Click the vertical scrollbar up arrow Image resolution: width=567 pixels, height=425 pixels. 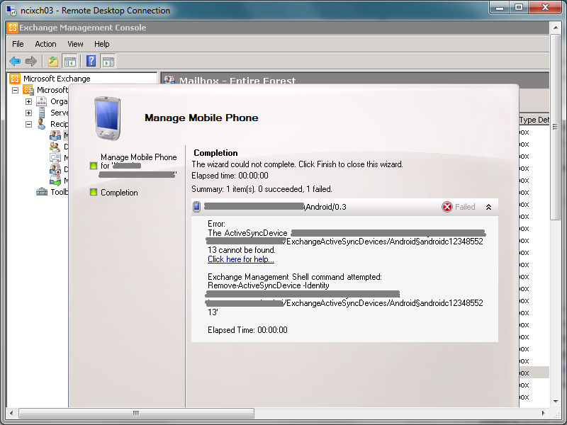(x=556, y=28)
